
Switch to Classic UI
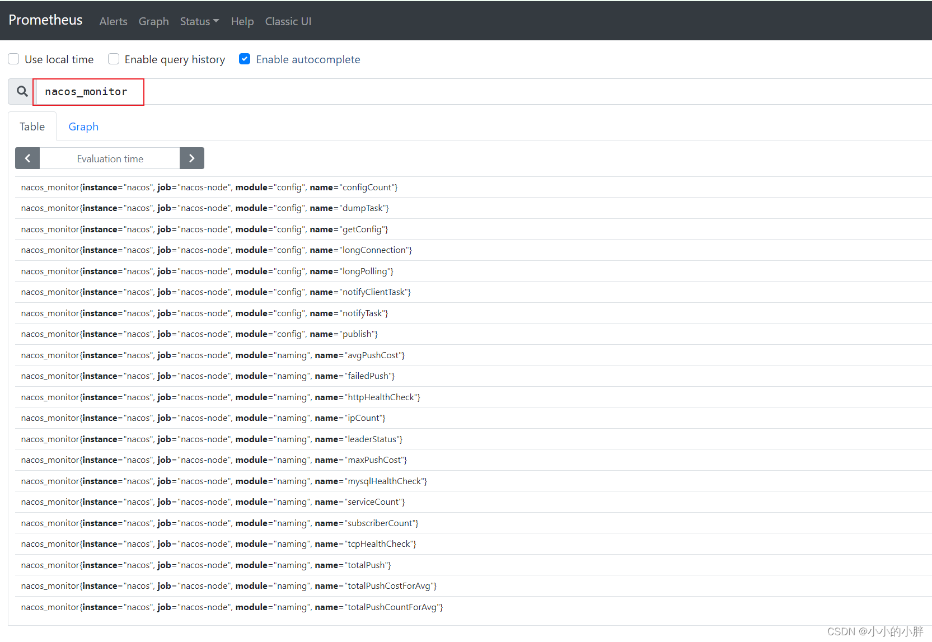288,21
